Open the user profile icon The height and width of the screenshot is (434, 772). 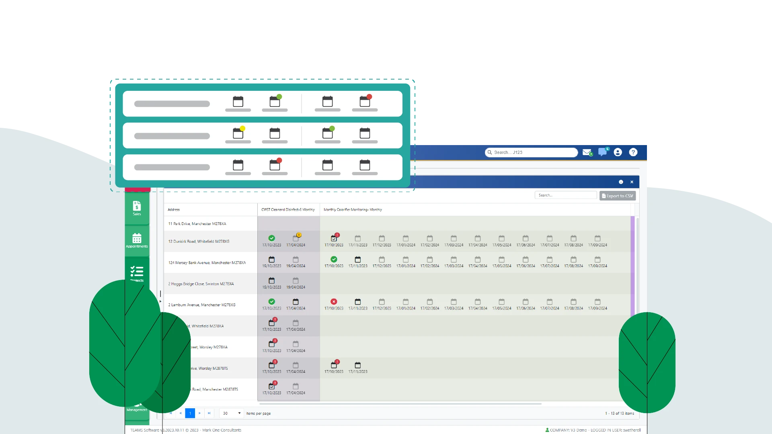click(618, 152)
